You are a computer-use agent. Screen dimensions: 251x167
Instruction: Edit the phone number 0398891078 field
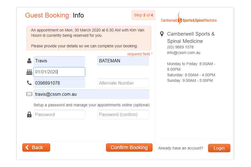click(59, 83)
